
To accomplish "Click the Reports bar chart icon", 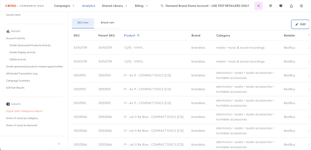I will tap(8, 31).
